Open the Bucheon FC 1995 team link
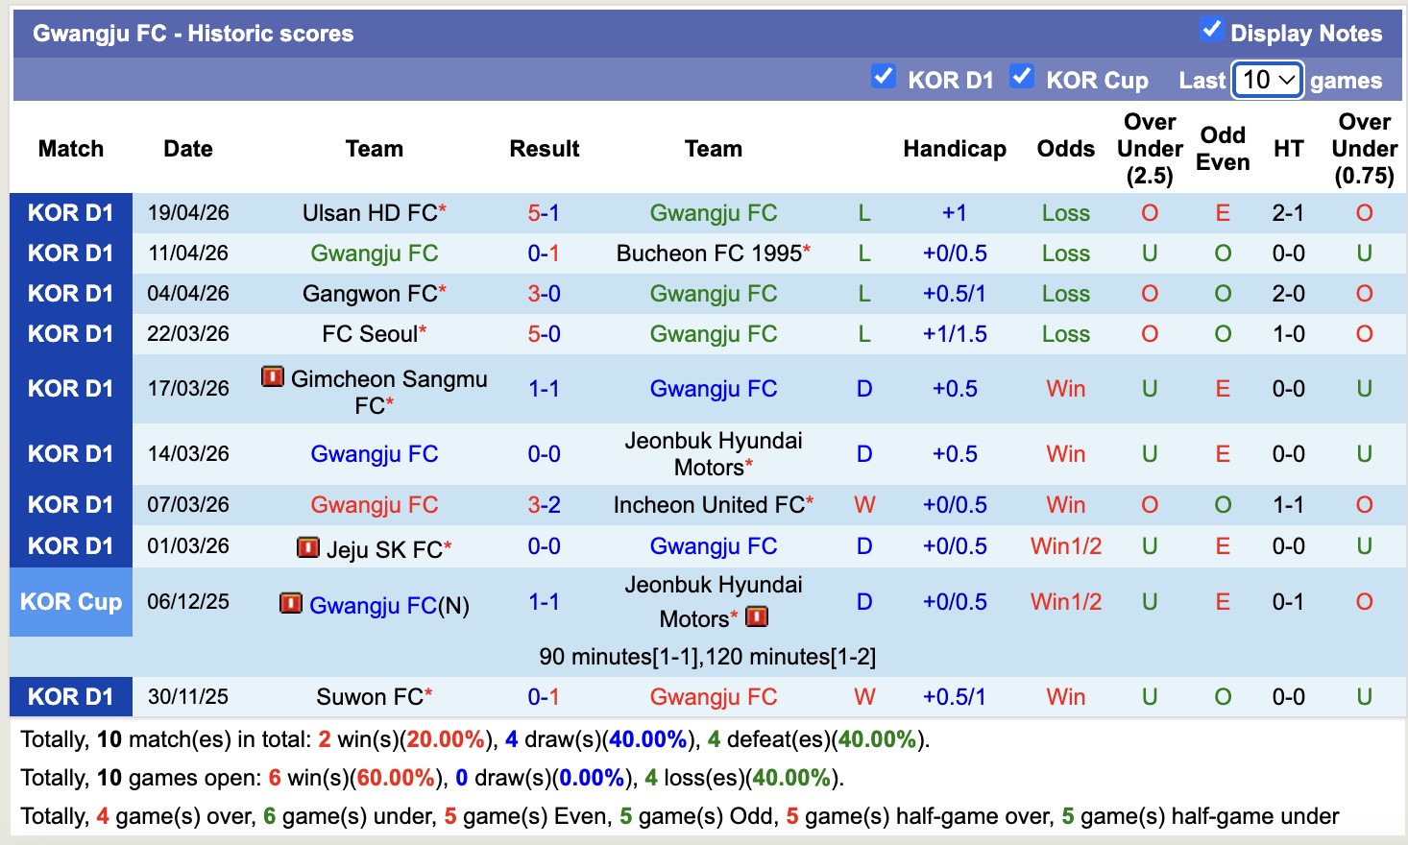 (708, 253)
